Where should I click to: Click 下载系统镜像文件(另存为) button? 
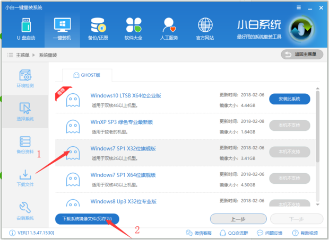pyautogui.click(x=87, y=218)
